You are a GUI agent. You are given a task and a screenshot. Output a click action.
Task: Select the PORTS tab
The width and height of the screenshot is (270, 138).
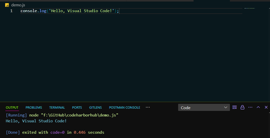pos(77,108)
